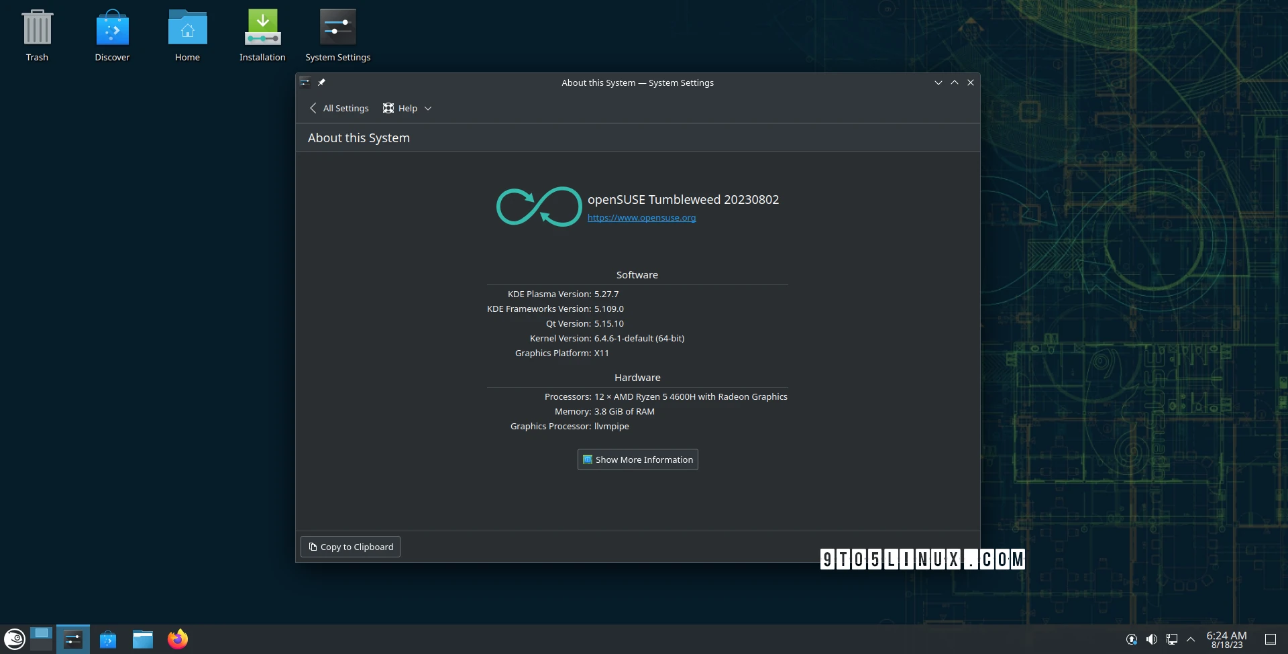Open the Dolphin file manager from taskbar
This screenshot has width=1288, height=654.
142,639
